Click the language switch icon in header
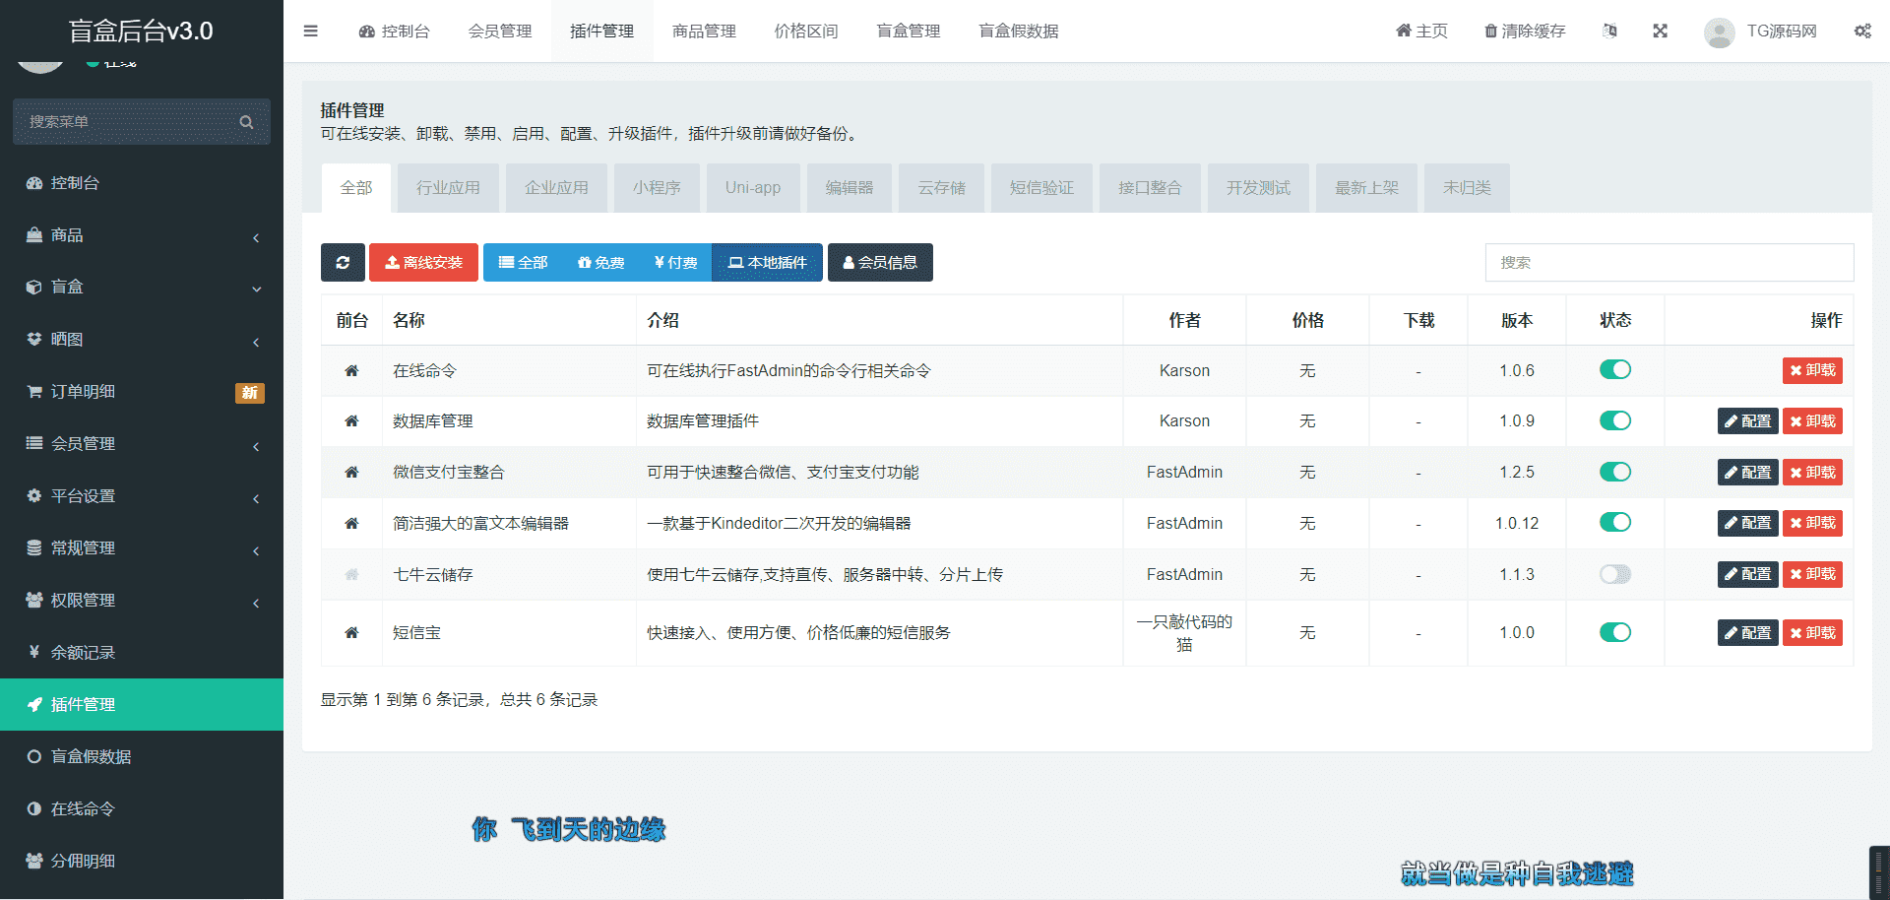 coord(1609,31)
